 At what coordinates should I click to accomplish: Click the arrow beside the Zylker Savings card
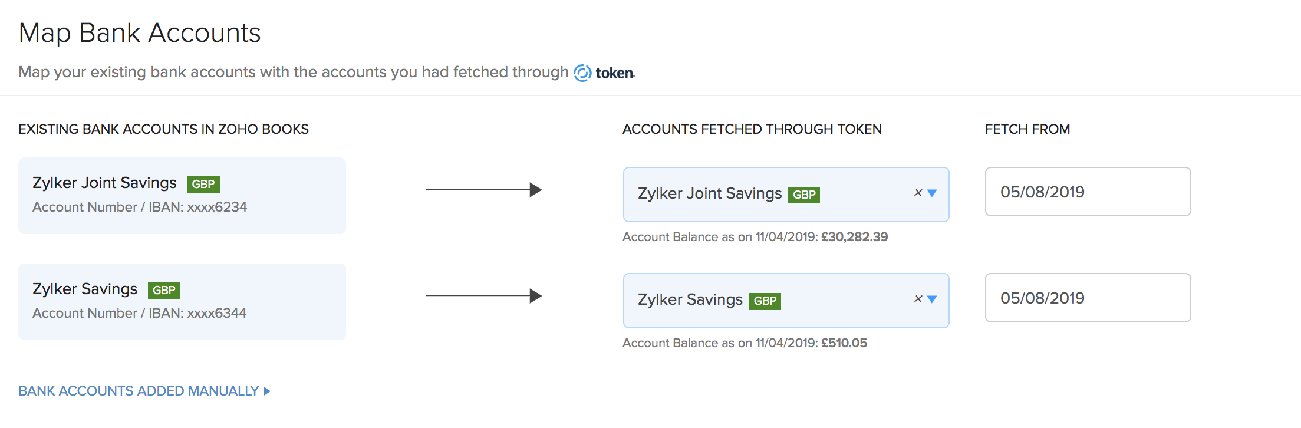483,296
